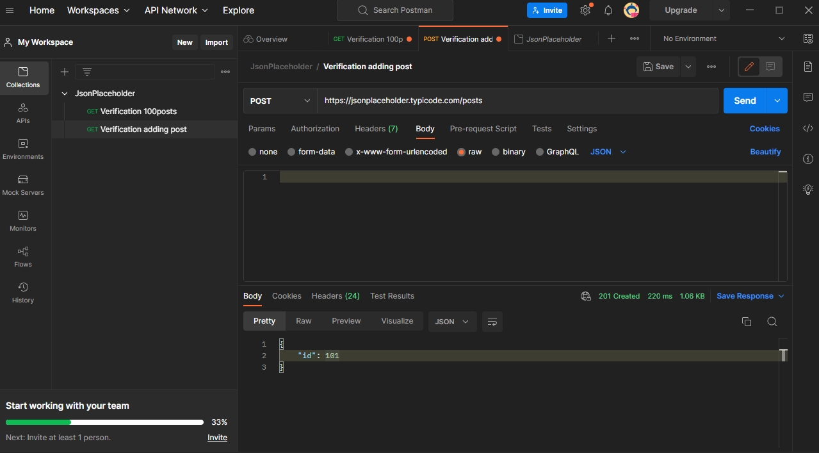Open the code snippet icon on right sidebar

[x=807, y=128]
